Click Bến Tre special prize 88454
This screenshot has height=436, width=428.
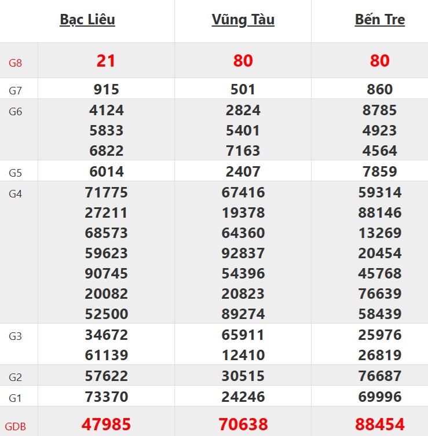pos(379,424)
